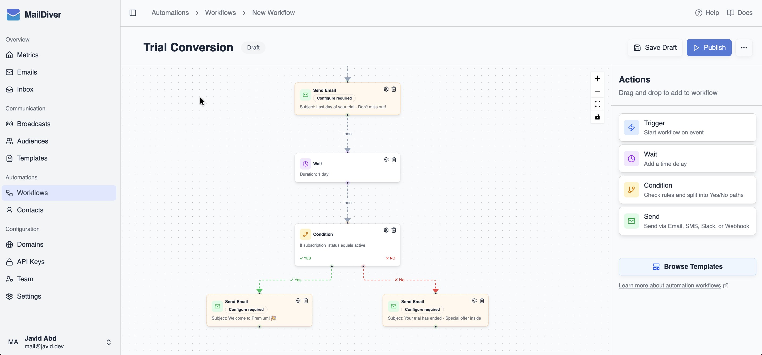Open settings of 'Welcome to Premium' email node
Image resolution: width=762 pixels, height=355 pixels.
pos(298,300)
